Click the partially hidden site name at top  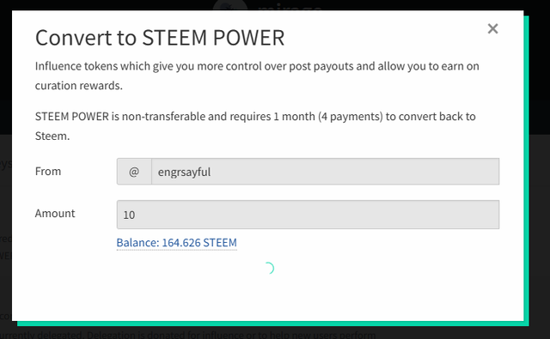(290, 6)
